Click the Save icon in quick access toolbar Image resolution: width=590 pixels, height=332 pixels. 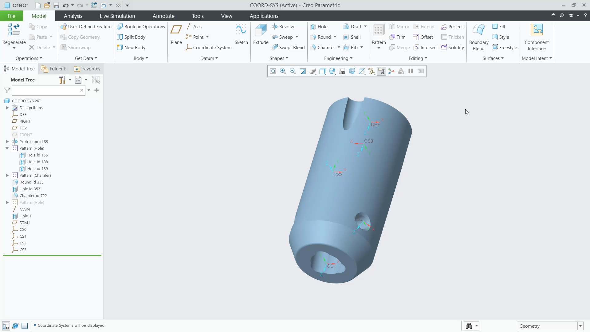(x=56, y=5)
